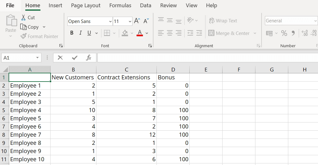Open Clipboard dialog launcher
318x165 pixels.
click(x=61, y=46)
